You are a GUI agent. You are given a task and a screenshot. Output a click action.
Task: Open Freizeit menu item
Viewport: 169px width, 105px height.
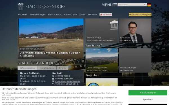[x=67, y=15]
